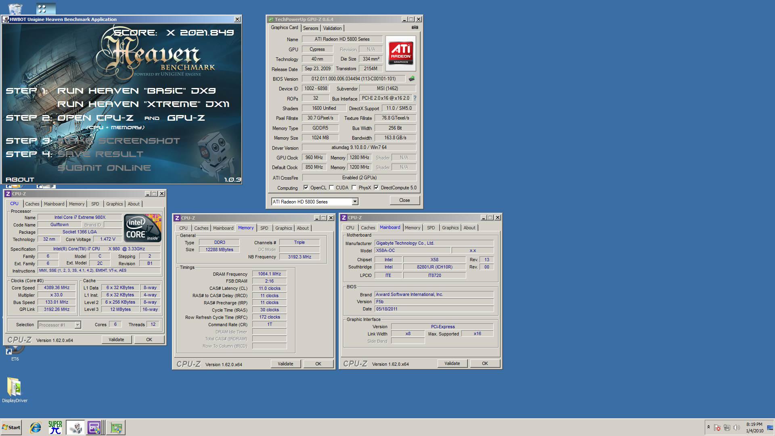Click the clock showing 8:19 PM

754,424
